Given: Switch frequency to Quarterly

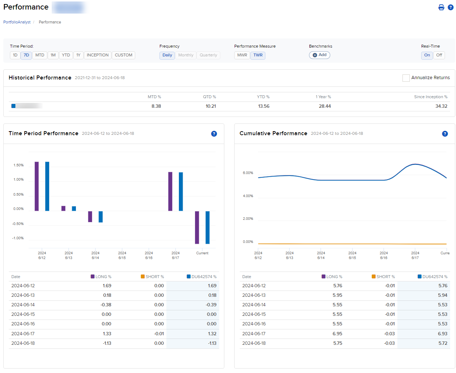Looking at the screenshot, I should point(208,55).
